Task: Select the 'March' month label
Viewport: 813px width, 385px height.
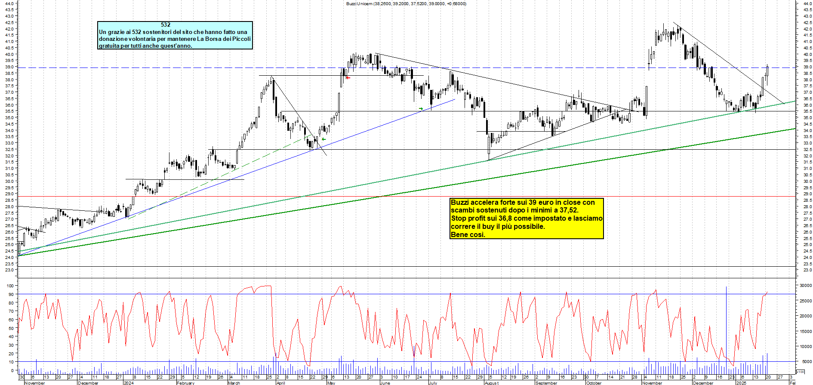Action: coord(234,383)
